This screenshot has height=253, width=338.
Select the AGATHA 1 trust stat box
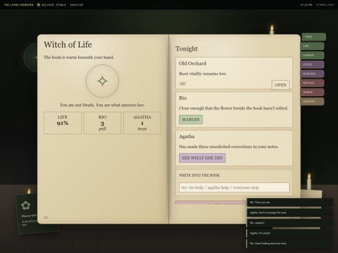click(142, 123)
